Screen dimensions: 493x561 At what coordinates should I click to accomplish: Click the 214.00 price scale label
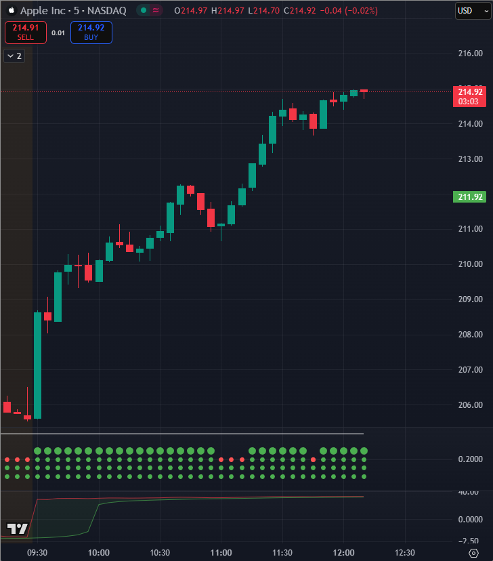tap(470, 124)
